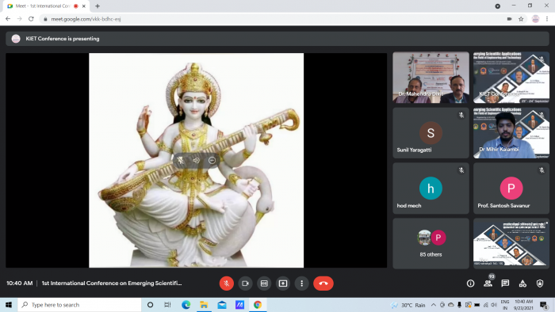Select the Sunil Yaragatti participant tile
555x312 pixels.
[431, 133]
